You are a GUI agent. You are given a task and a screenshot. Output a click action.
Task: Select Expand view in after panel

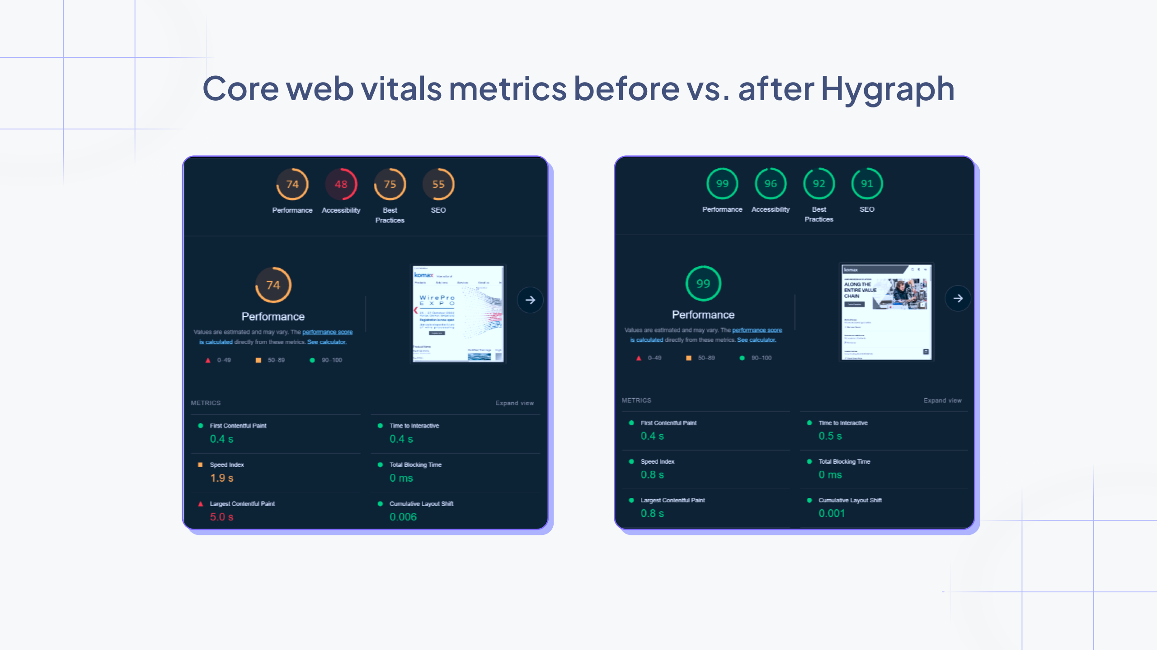tap(941, 400)
